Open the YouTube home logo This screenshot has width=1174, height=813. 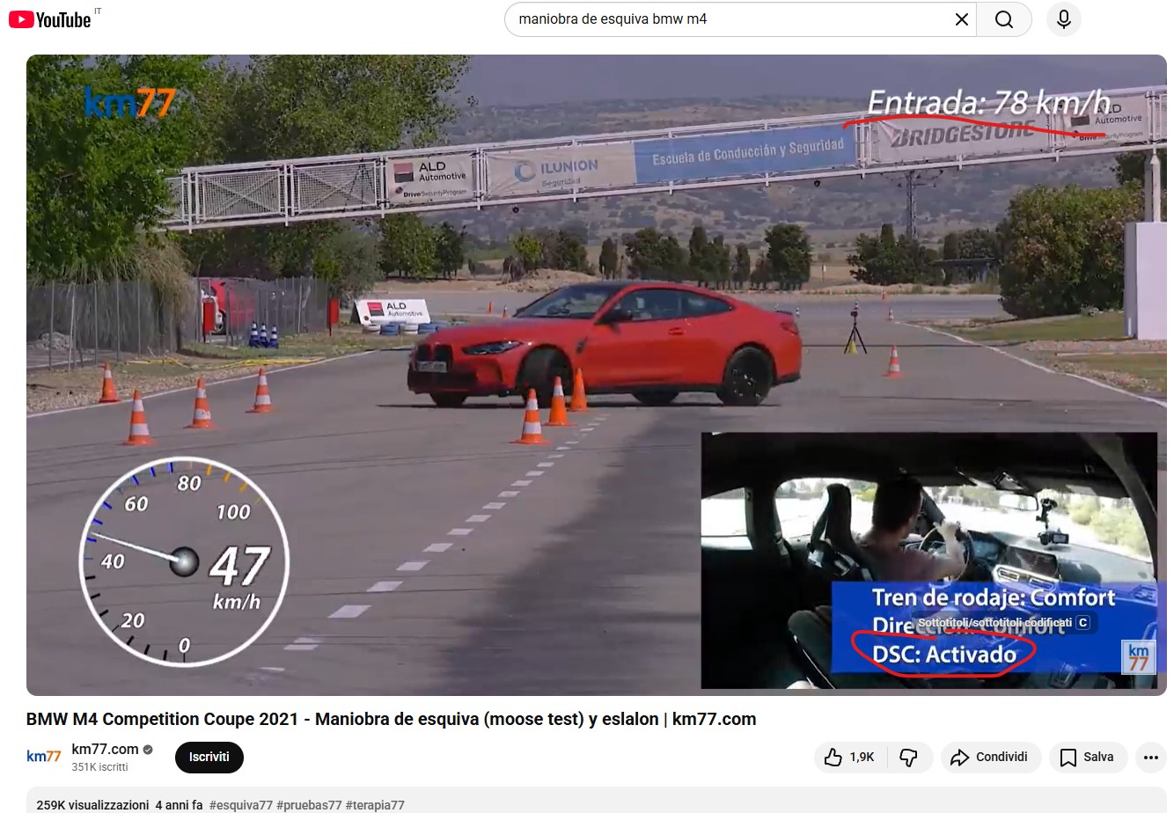(x=50, y=19)
